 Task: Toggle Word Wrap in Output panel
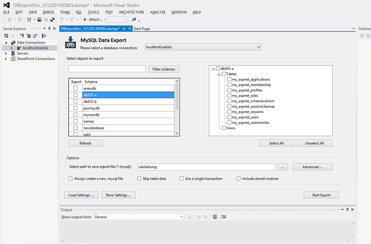click(224, 217)
